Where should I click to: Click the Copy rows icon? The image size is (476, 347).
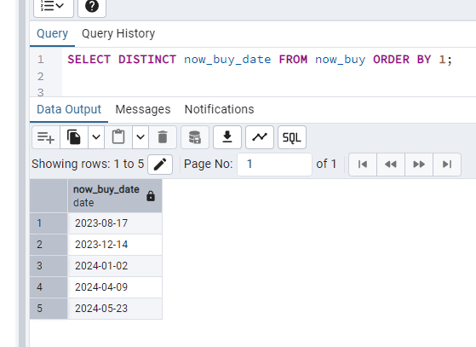pos(74,137)
